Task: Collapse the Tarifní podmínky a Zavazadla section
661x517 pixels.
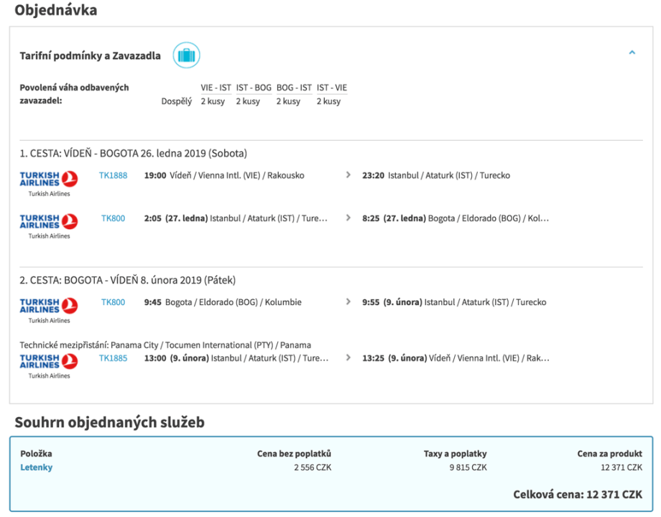Action: (632, 53)
